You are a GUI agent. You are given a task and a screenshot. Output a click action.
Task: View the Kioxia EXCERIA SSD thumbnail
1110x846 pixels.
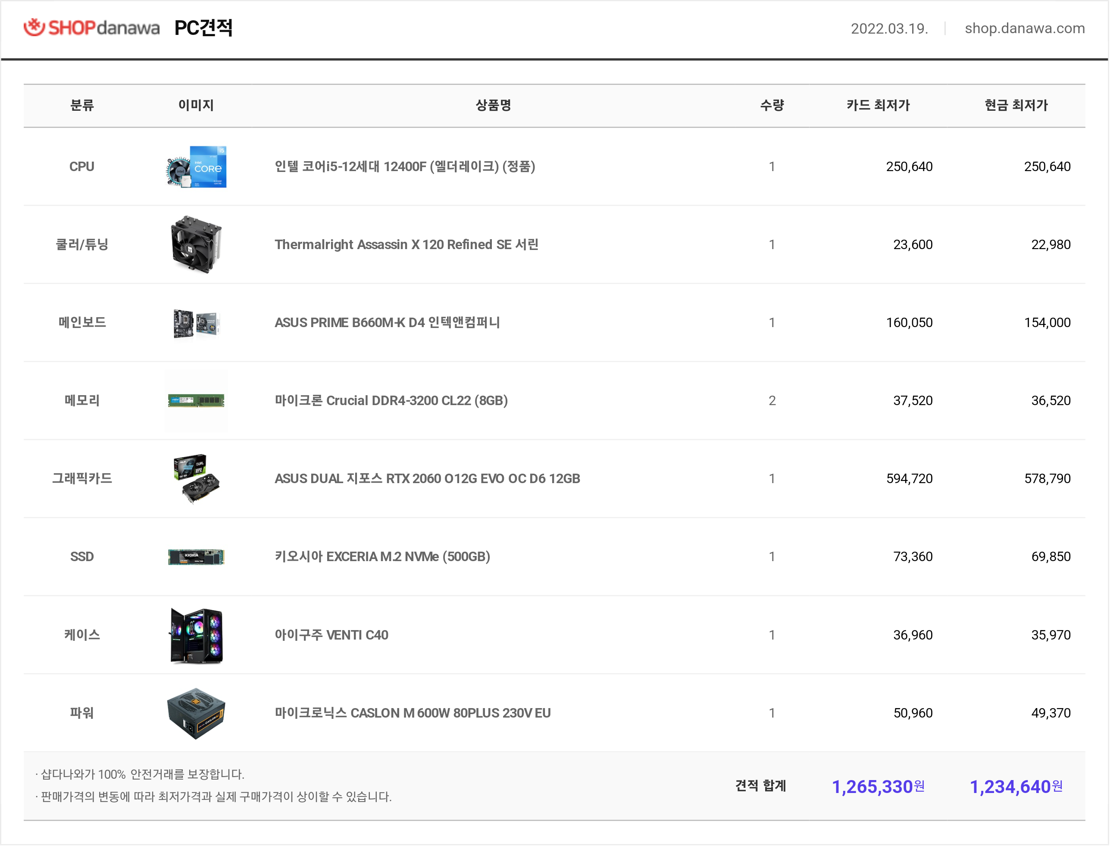click(x=197, y=557)
